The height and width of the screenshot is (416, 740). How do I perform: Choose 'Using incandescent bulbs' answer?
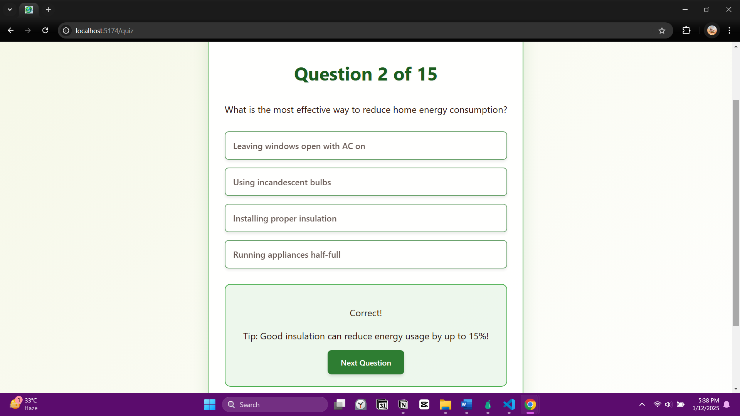[365, 182]
